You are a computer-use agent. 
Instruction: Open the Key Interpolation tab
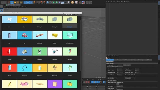tap(110, 61)
